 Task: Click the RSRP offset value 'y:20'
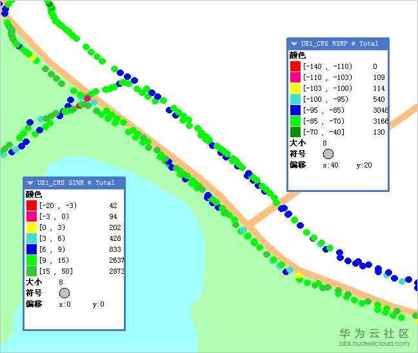pos(364,165)
